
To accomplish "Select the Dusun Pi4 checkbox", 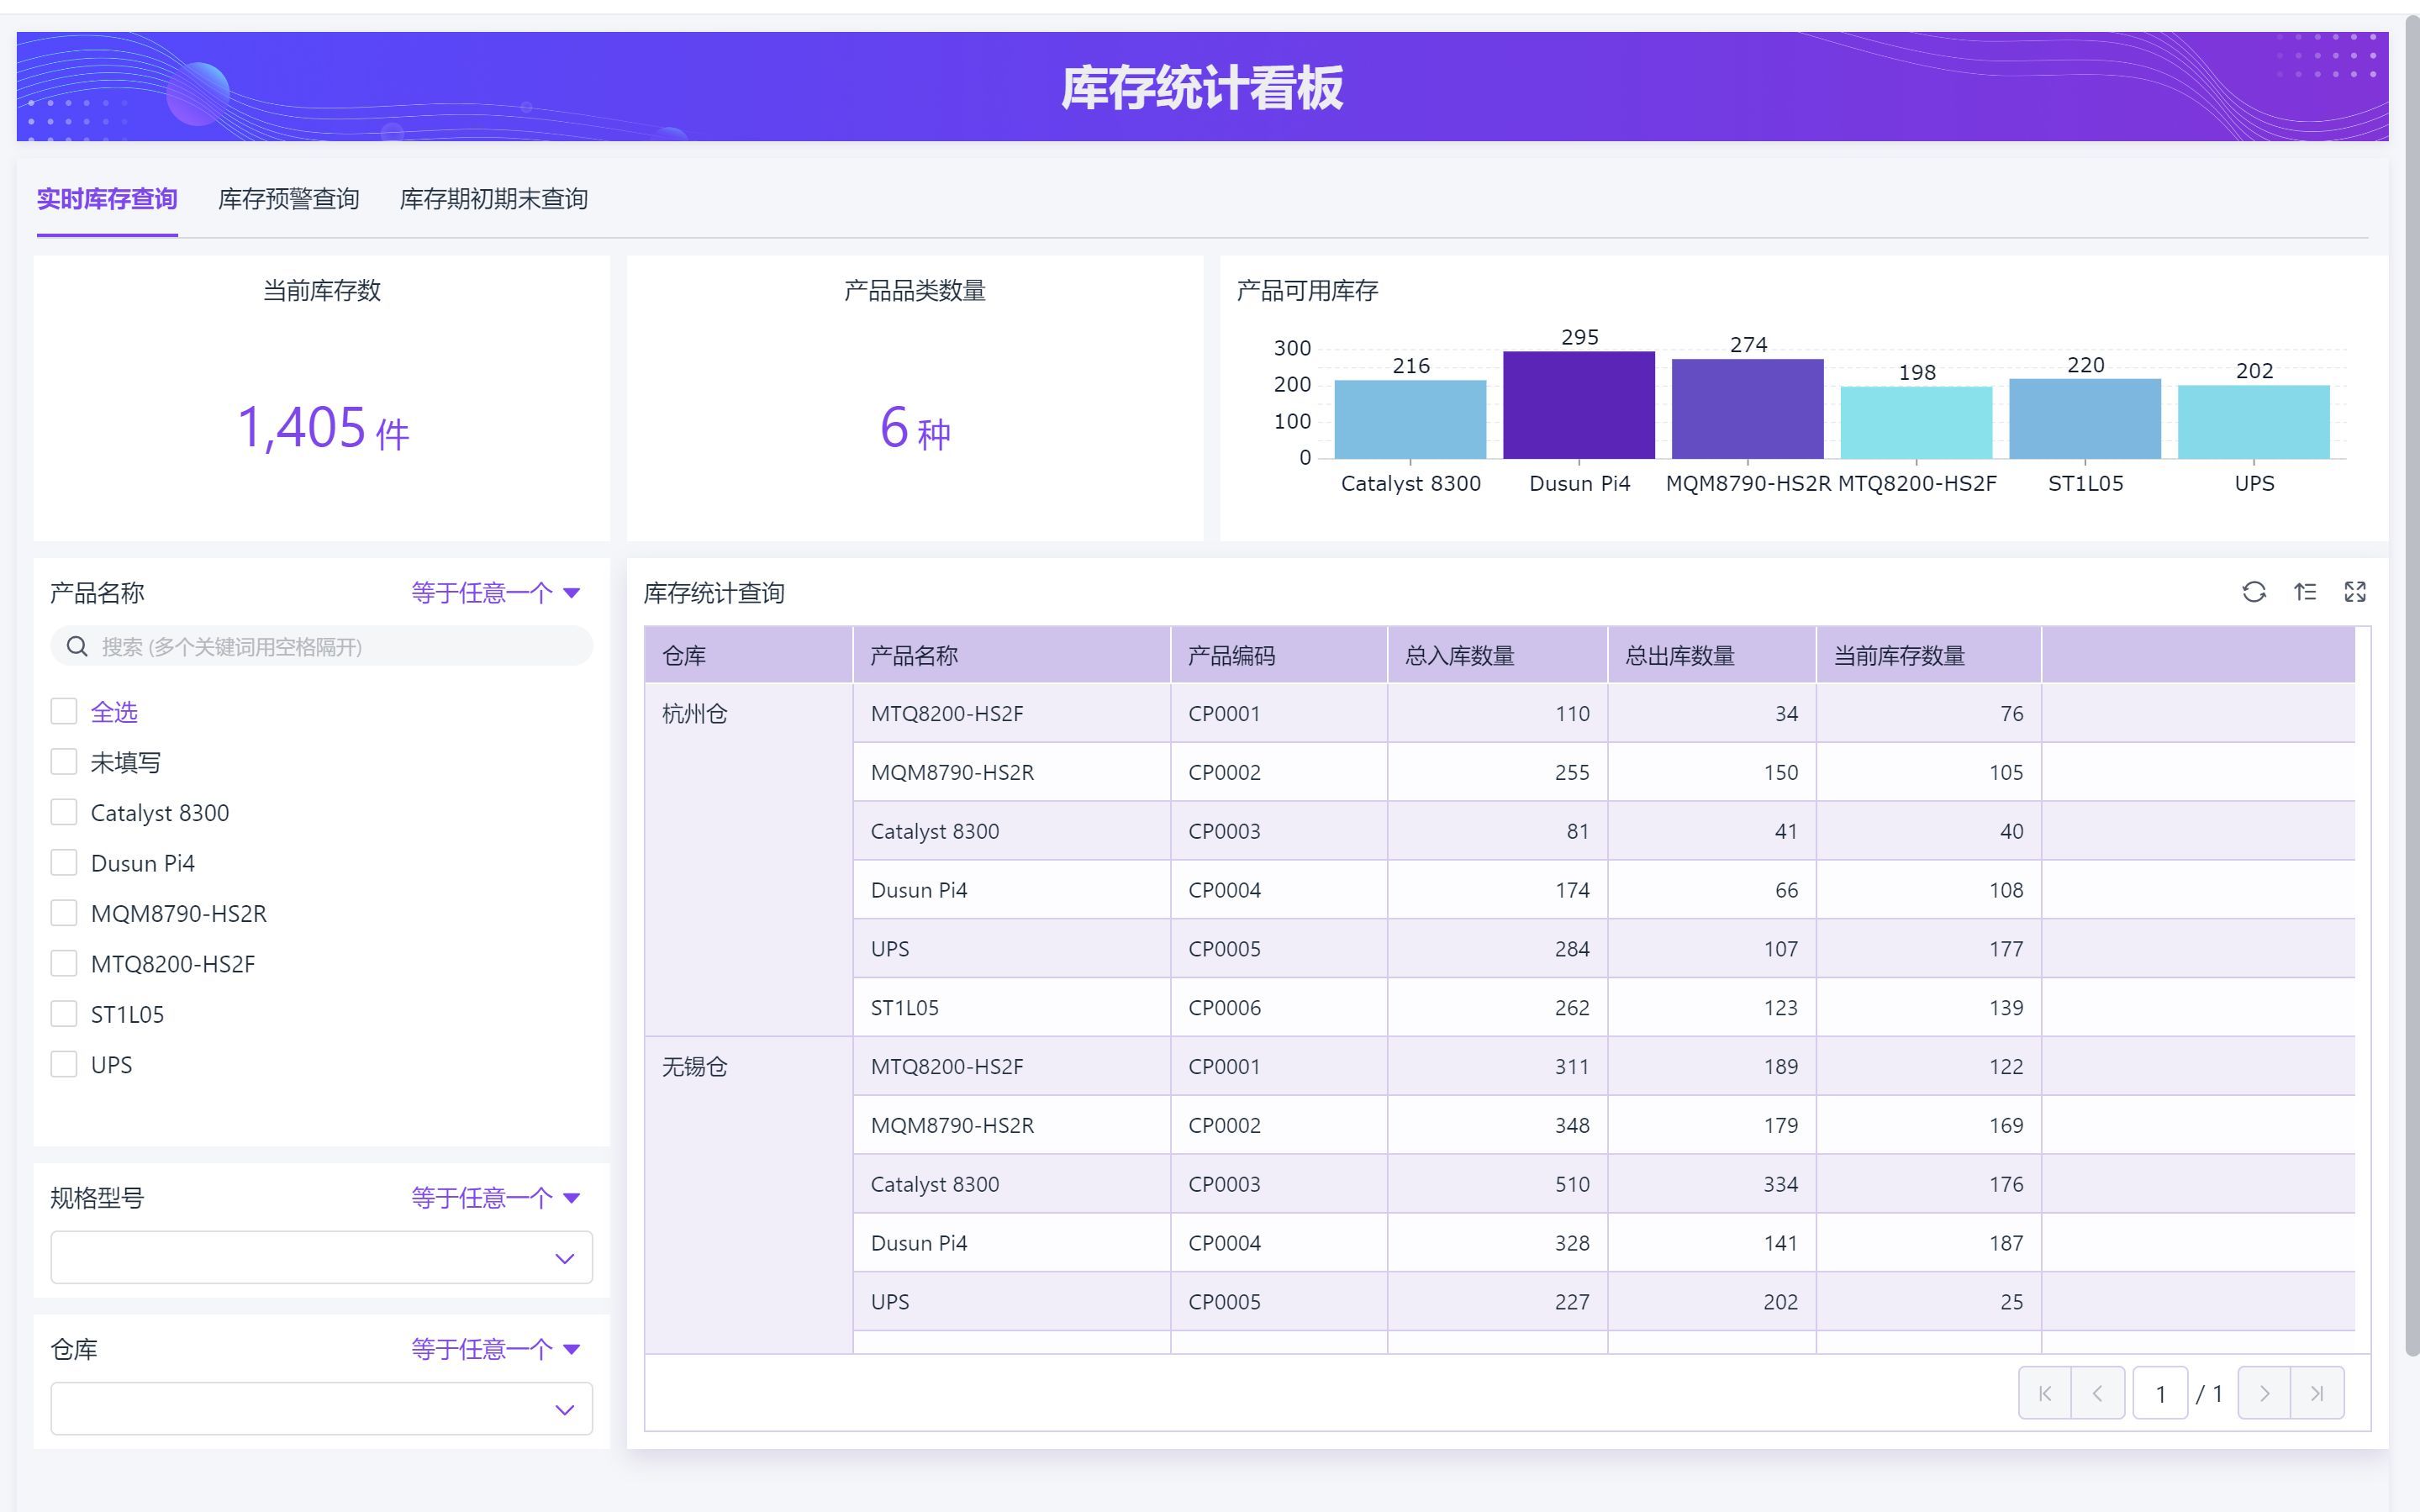I will (x=64, y=862).
